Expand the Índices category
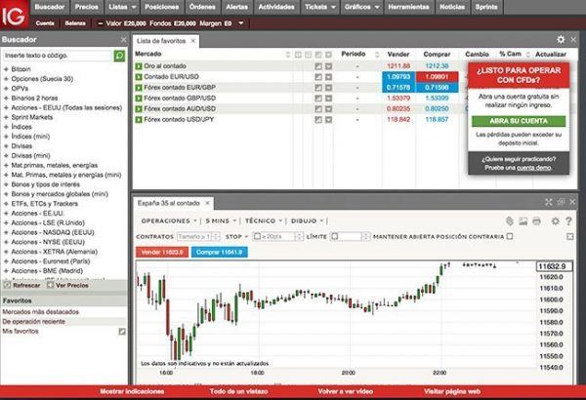This screenshot has height=400, width=586. 6,127
